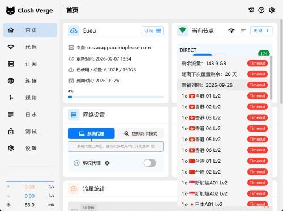Click the cloud upload icon beside Eueu
This screenshot has width=283, height=211.
tap(74, 31)
